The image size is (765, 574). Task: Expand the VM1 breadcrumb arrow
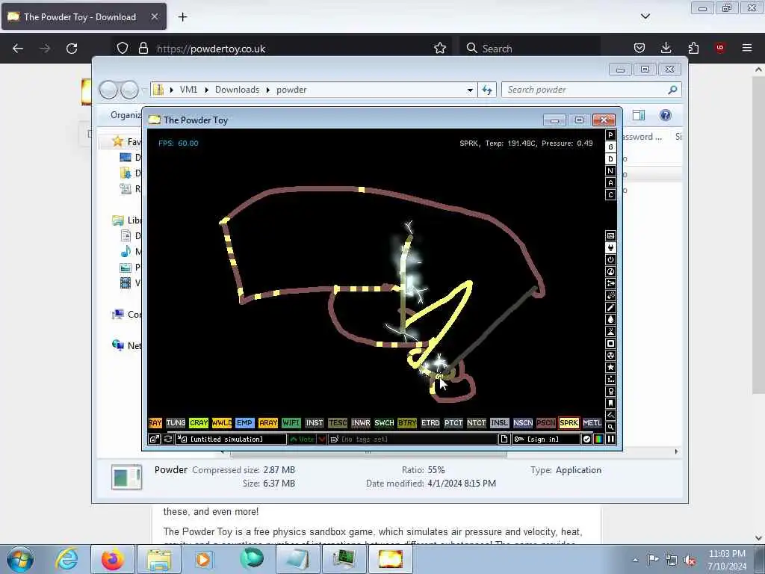(207, 90)
